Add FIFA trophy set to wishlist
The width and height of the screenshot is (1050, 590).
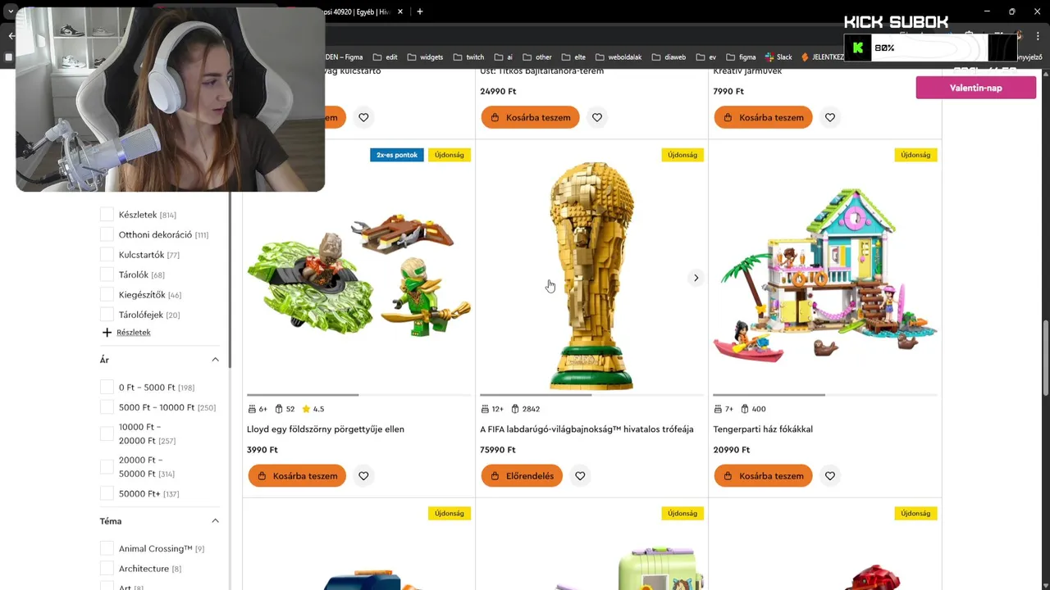580,476
